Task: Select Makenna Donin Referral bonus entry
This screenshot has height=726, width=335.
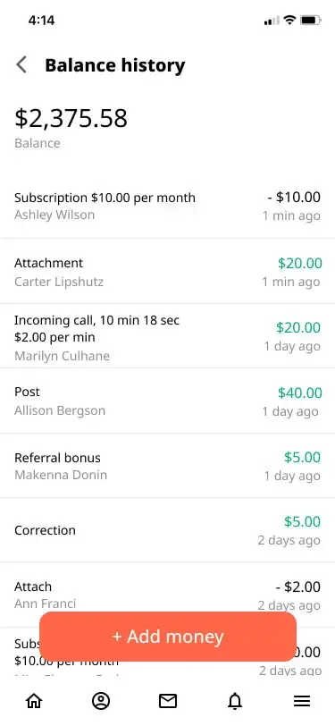Action: (x=168, y=466)
